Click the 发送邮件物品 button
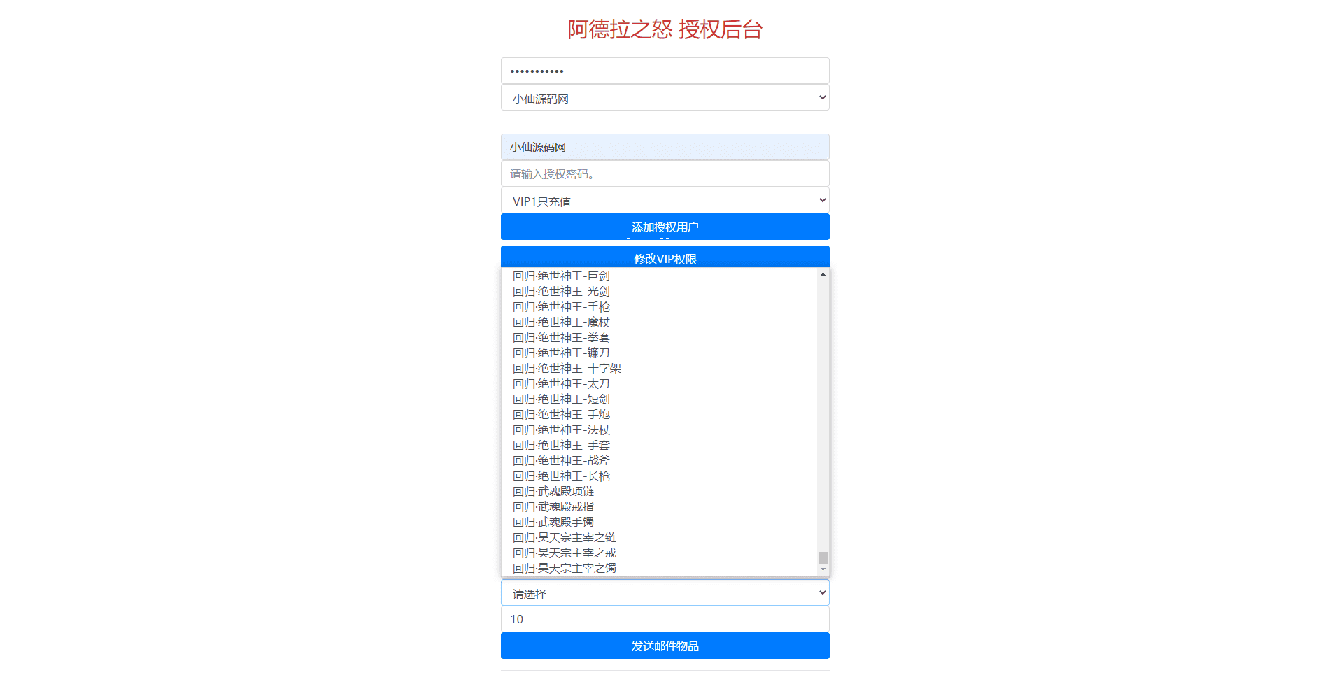 coord(665,646)
